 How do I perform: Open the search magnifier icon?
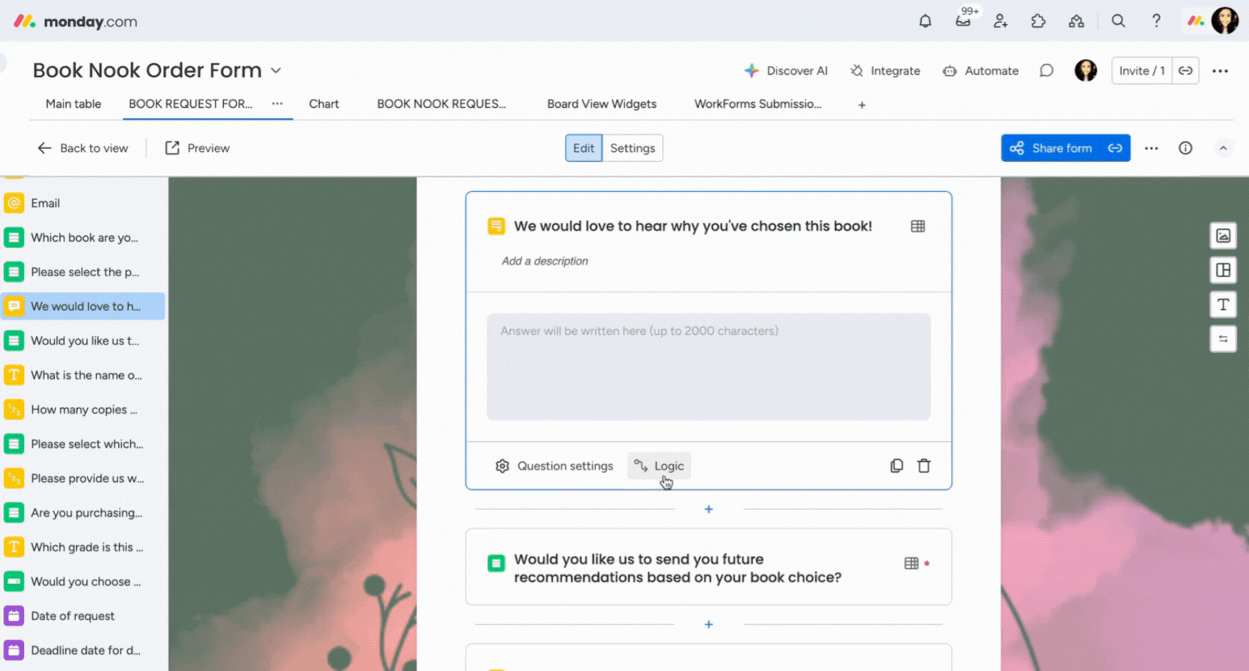click(x=1118, y=21)
